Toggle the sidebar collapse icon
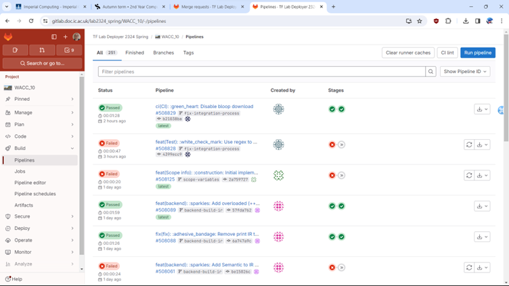Screen dimensions: 509x286 (x=54, y=37)
